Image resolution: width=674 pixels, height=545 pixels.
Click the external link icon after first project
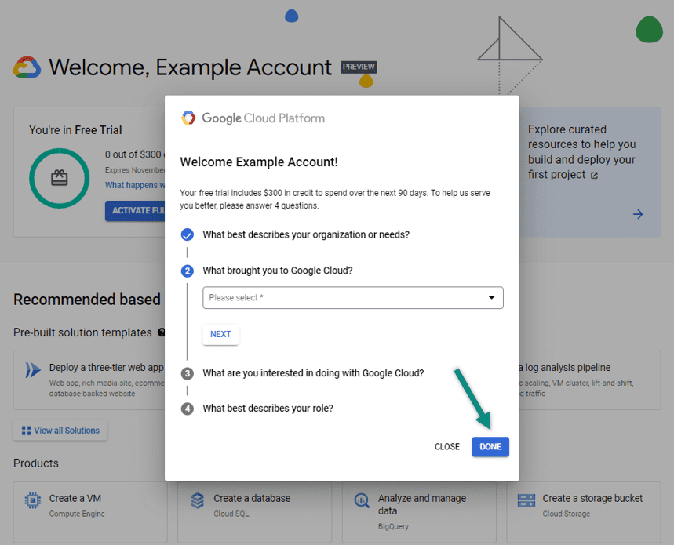click(x=594, y=175)
